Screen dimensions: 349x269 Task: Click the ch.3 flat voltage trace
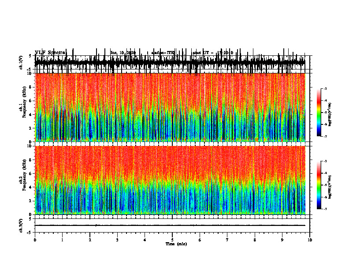[x=170, y=225]
